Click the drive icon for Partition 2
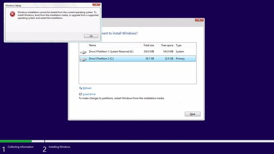This screenshot has width=274, height=154. 83,59
